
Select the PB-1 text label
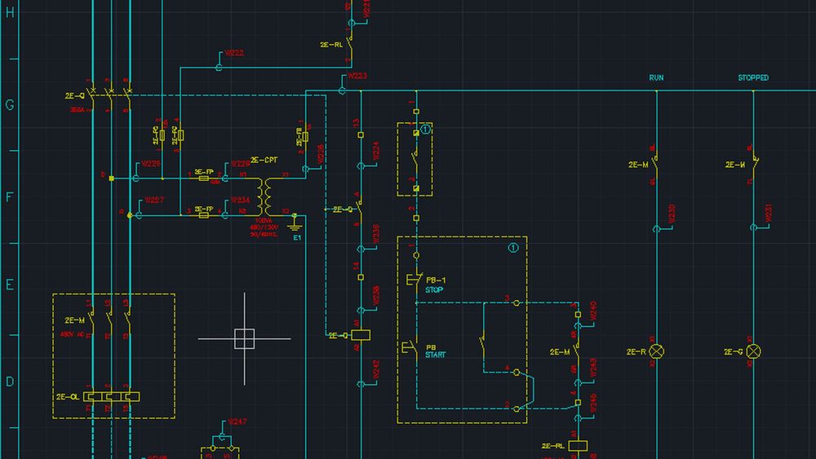(x=436, y=280)
